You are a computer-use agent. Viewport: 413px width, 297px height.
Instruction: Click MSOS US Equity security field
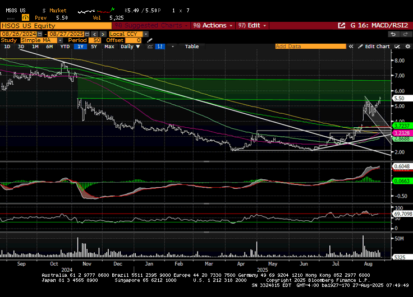(x=56, y=26)
